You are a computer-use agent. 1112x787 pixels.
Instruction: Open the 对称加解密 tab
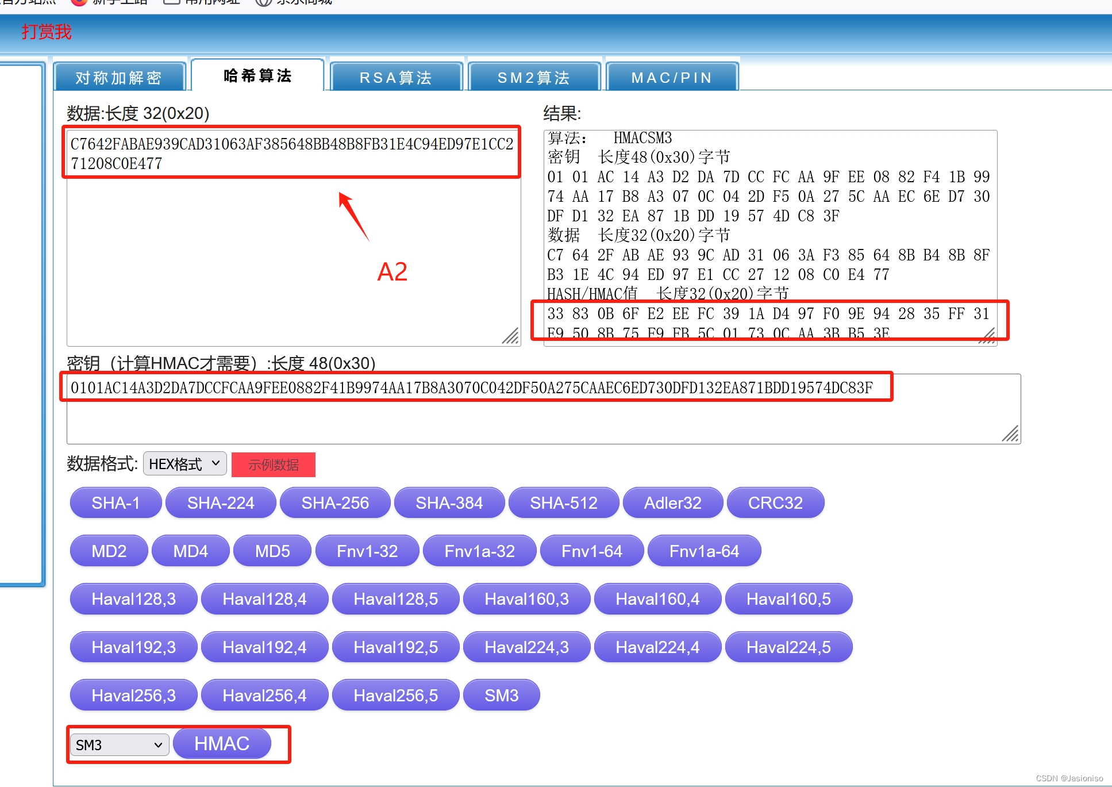[118, 77]
